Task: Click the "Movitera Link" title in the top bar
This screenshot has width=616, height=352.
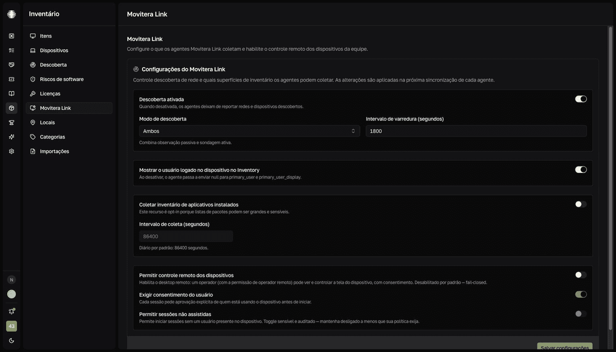Action: point(147,14)
